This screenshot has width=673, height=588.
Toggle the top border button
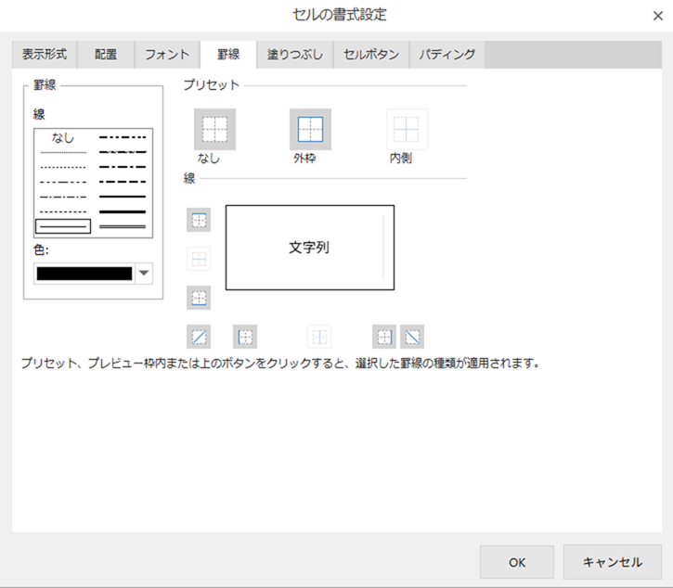point(200,220)
